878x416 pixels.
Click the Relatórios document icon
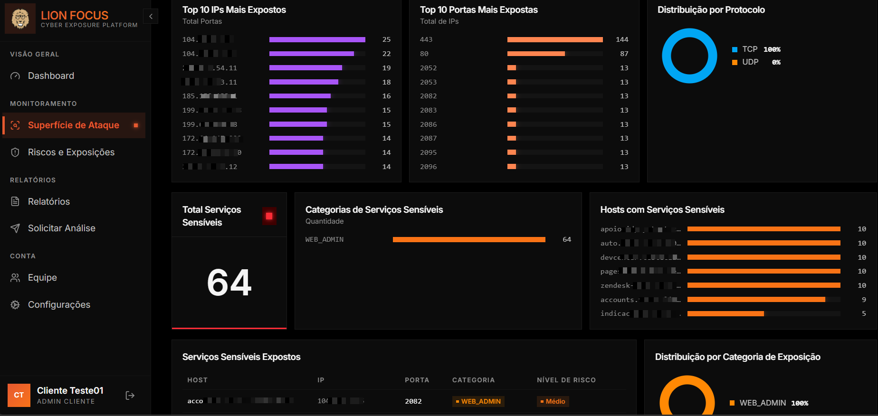click(x=15, y=202)
